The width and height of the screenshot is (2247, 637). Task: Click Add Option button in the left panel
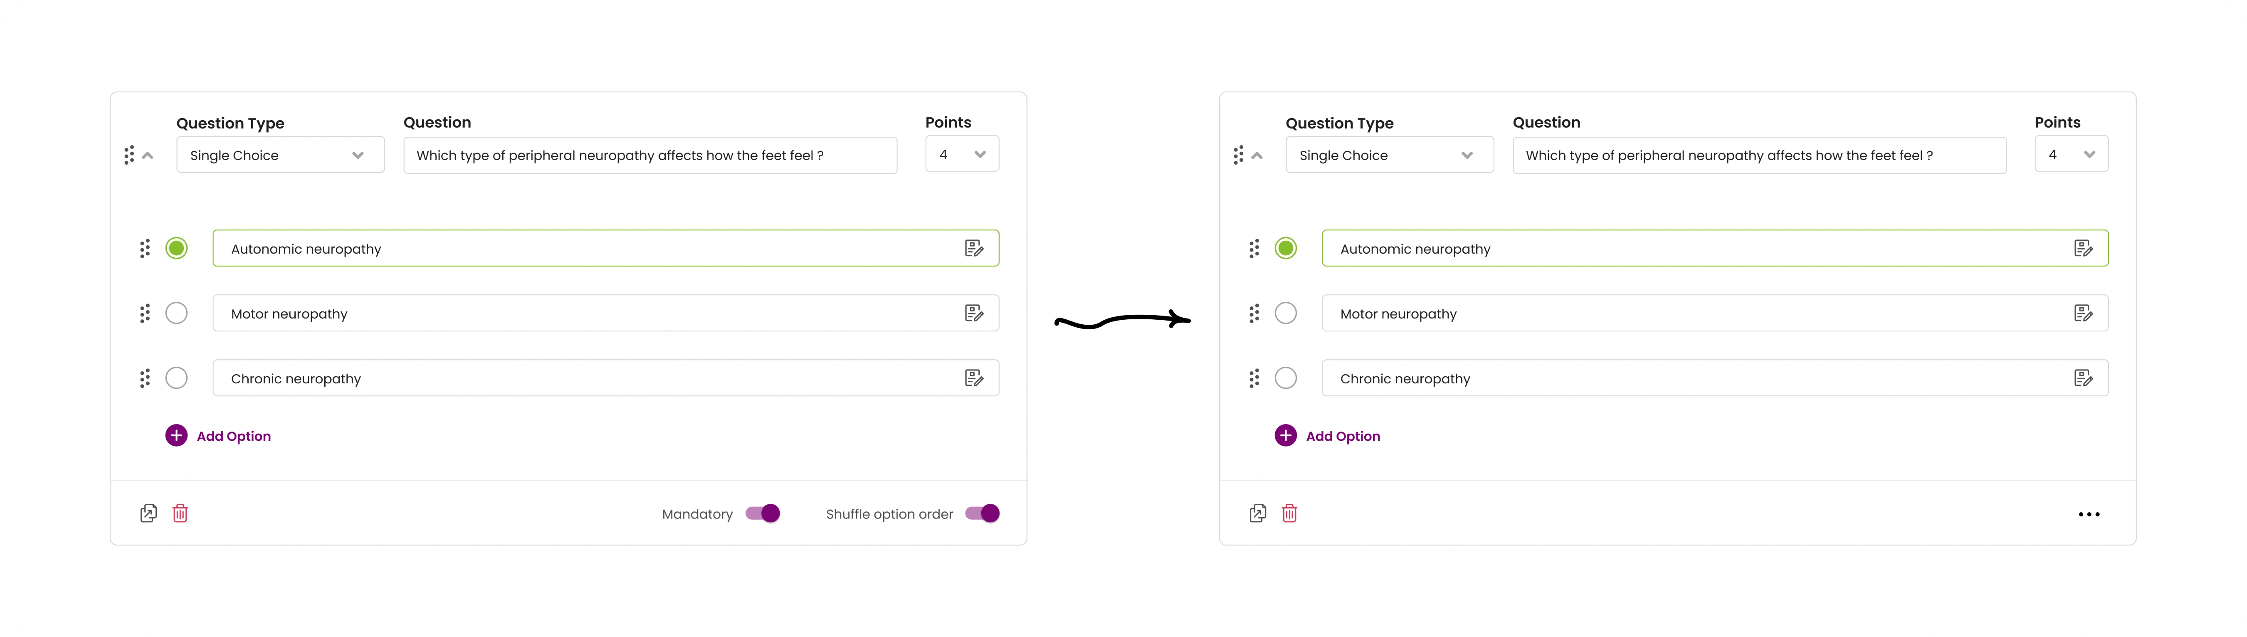(218, 435)
